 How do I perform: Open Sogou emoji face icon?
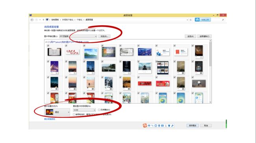coord(156,126)
